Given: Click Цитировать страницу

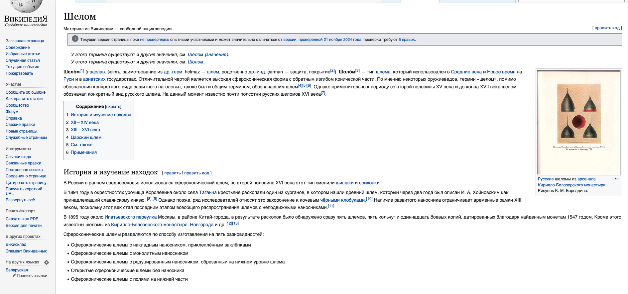Looking at the screenshot, I should click(26, 183).
